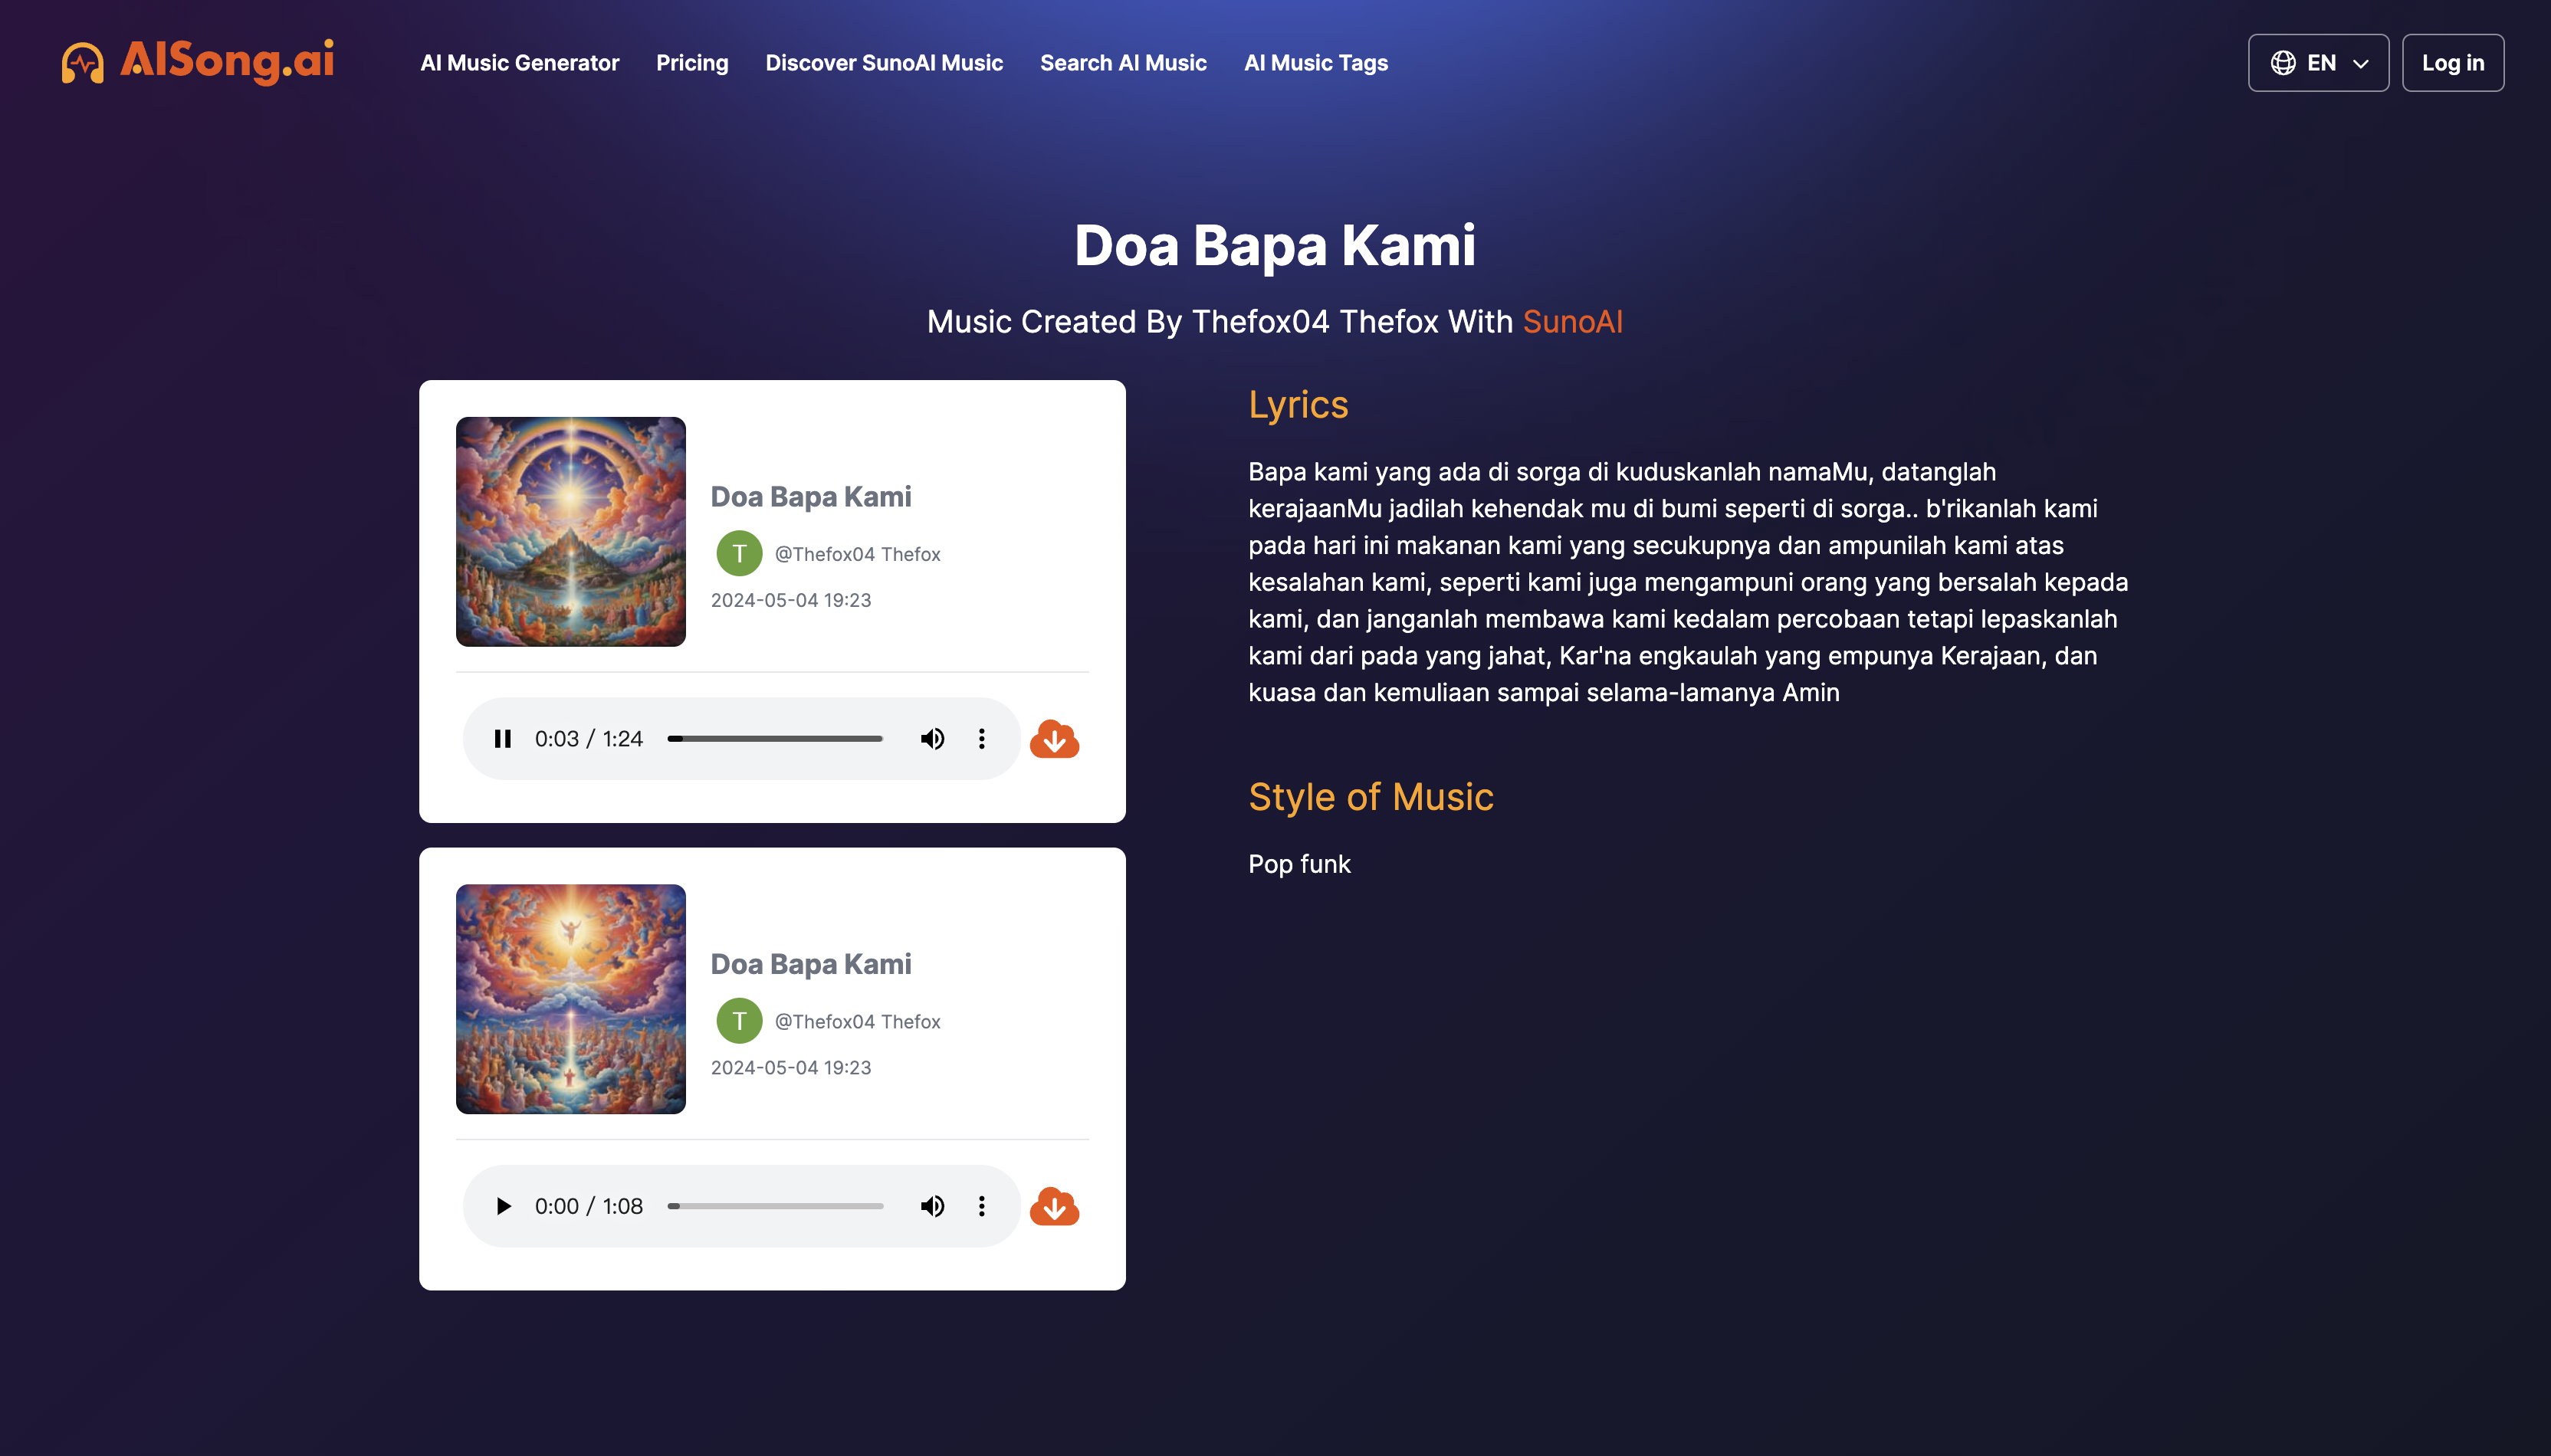Image resolution: width=2551 pixels, height=1456 pixels.
Task: Go to the Pricing page
Action: [692, 63]
